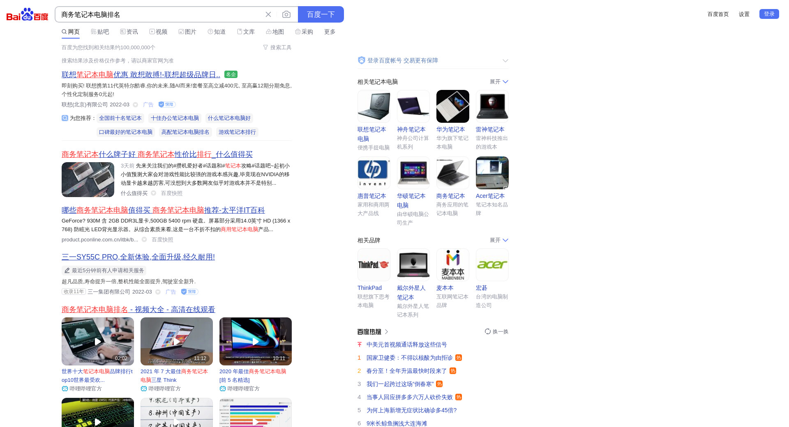Screen dimensions: 789x427
Task: Clear the search box with X icon
Action: tap(268, 14)
